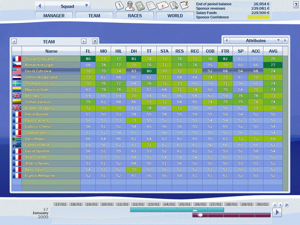Open the calendar icon in top toolbar
The height and width of the screenshot is (225, 300).
coord(119,5)
